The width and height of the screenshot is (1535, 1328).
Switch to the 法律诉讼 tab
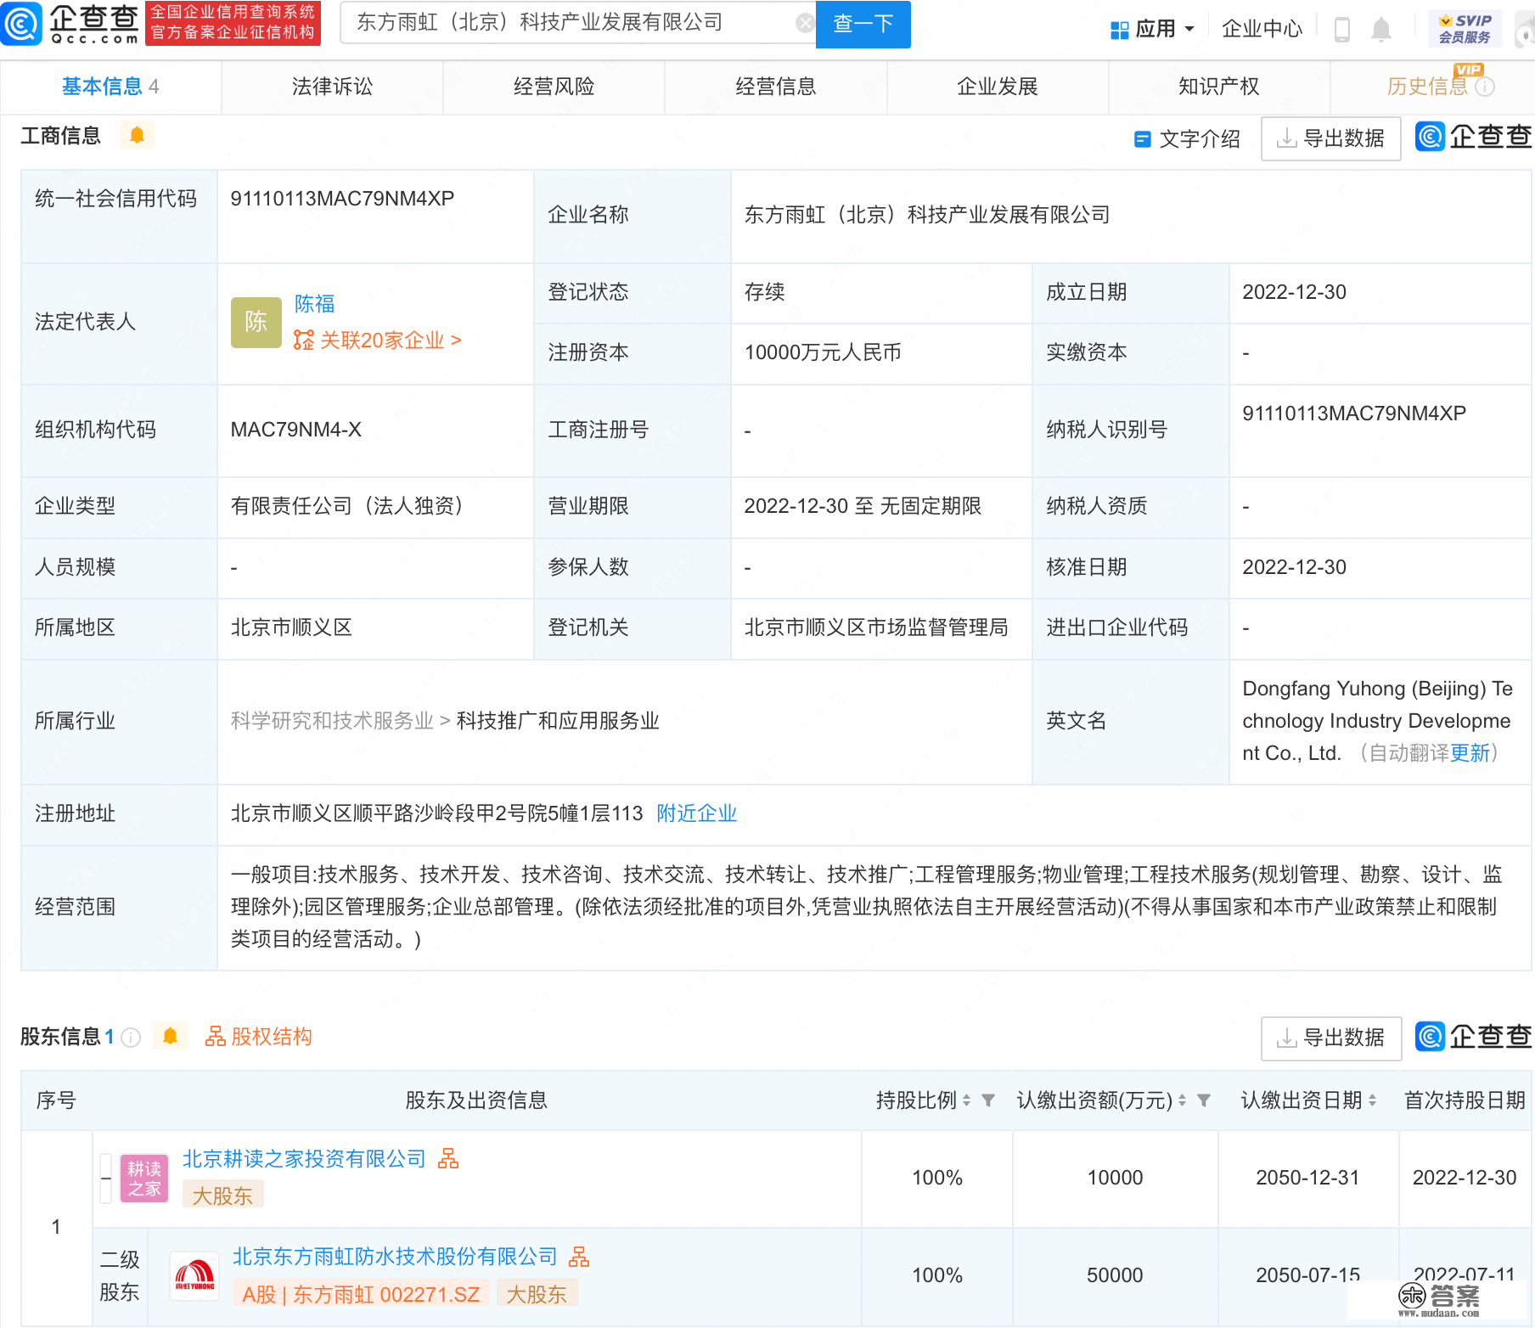[x=332, y=87]
